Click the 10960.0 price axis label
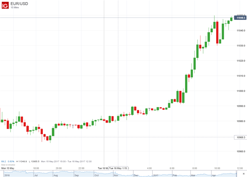 pyautogui.click(x=241, y=152)
